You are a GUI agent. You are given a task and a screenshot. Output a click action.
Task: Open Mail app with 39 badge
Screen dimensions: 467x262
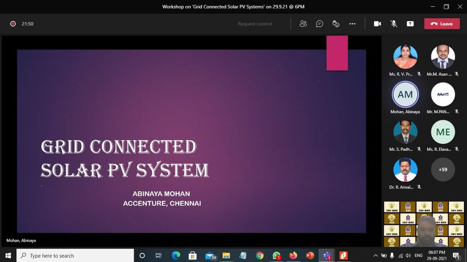(x=210, y=256)
